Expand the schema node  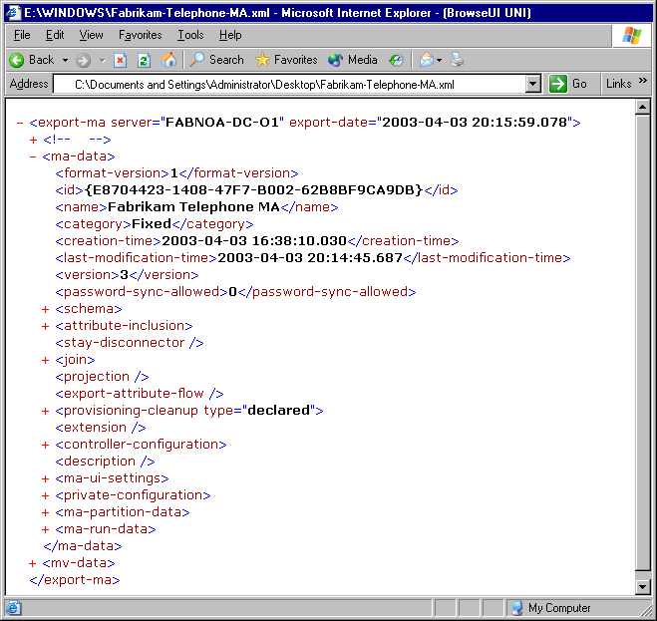coord(45,309)
